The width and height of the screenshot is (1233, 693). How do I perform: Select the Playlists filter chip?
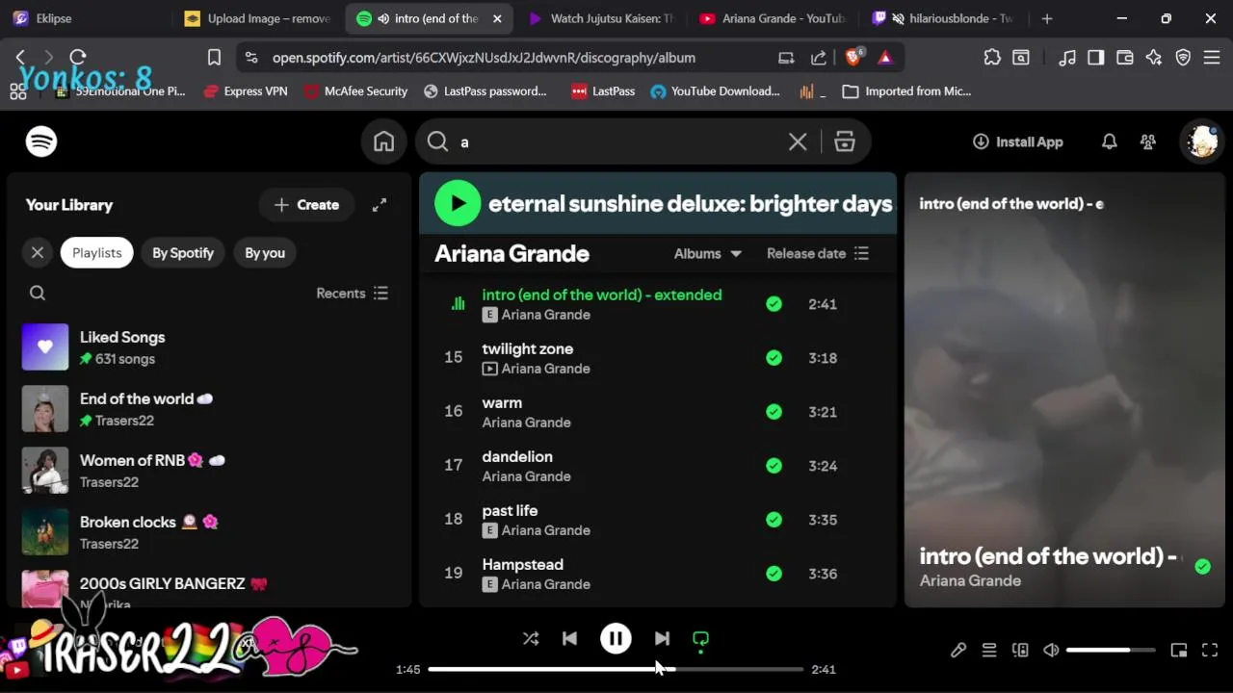pyautogui.click(x=96, y=252)
